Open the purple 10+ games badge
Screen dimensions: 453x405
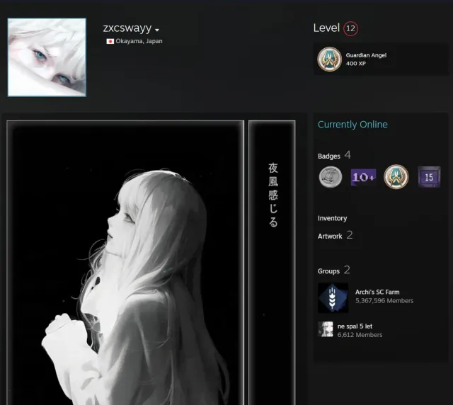[363, 177]
